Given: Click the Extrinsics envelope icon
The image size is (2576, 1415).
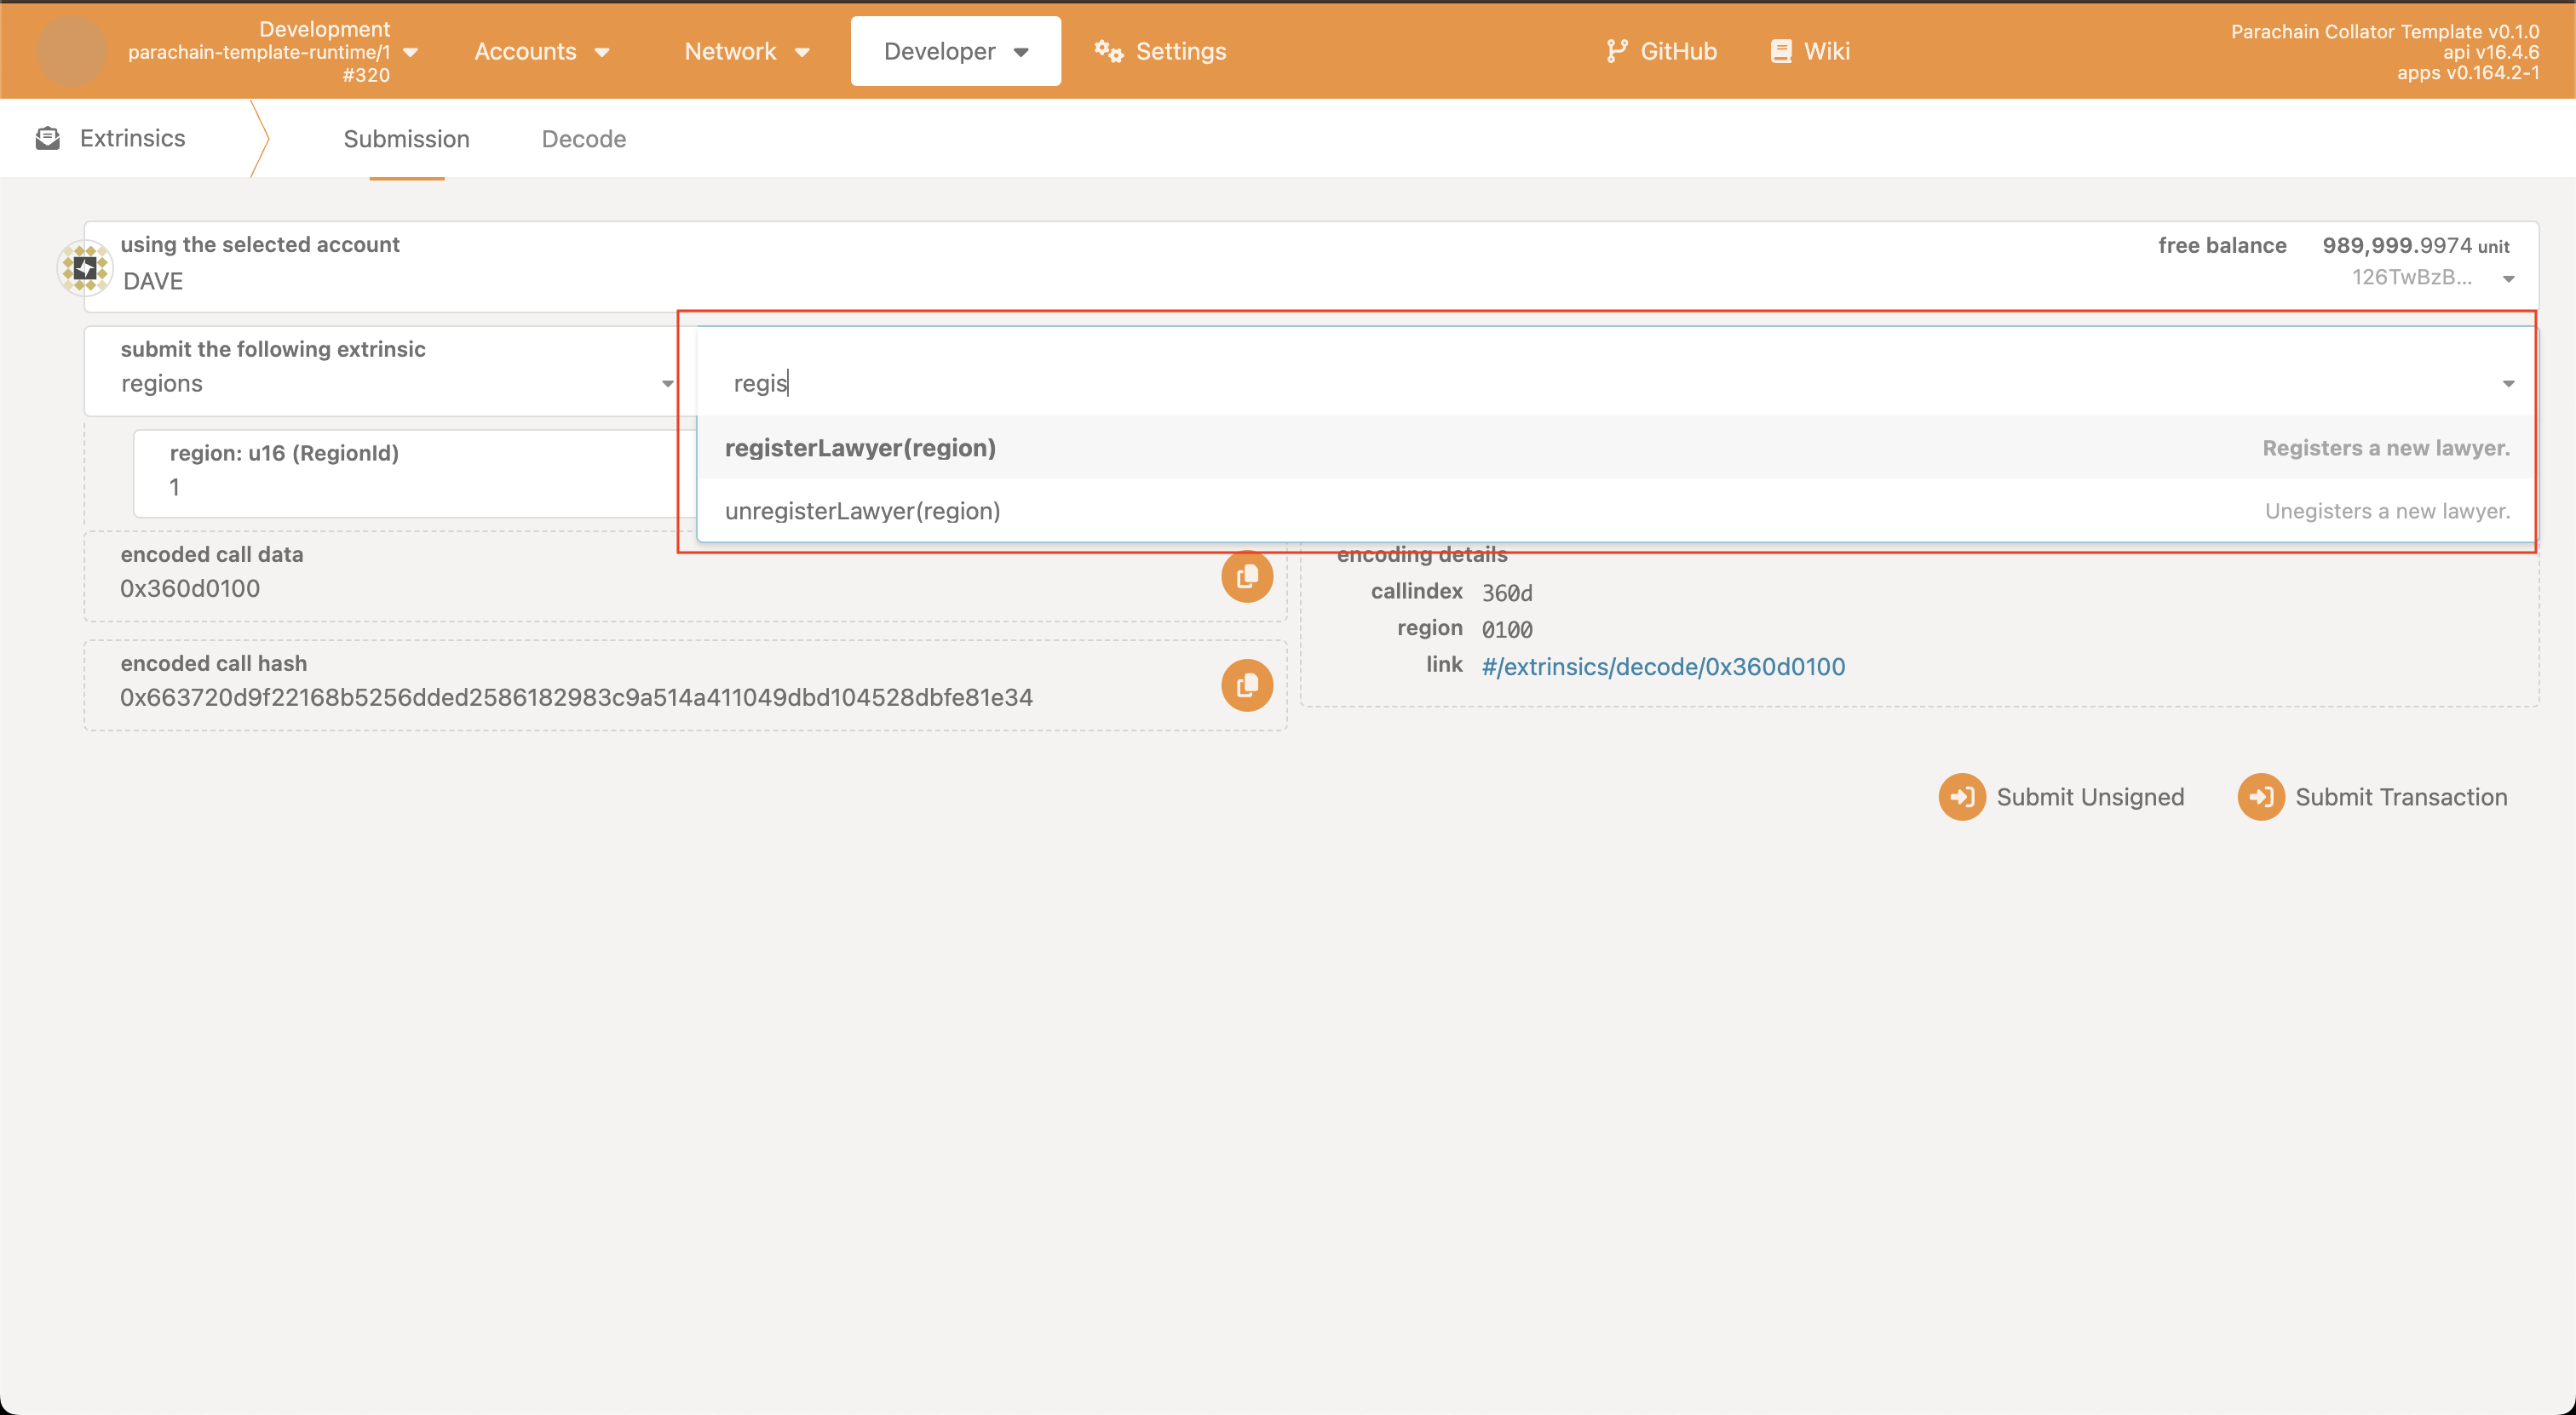Looking at the screenshot, I should pos(47,138).
